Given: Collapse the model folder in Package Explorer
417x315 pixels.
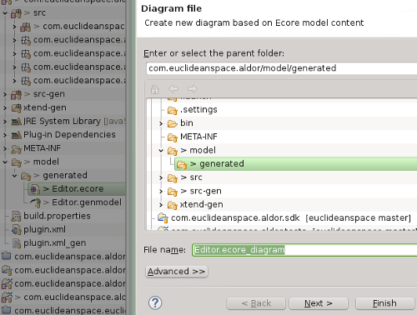Looking at the screenshot, I should pos(5,162).
